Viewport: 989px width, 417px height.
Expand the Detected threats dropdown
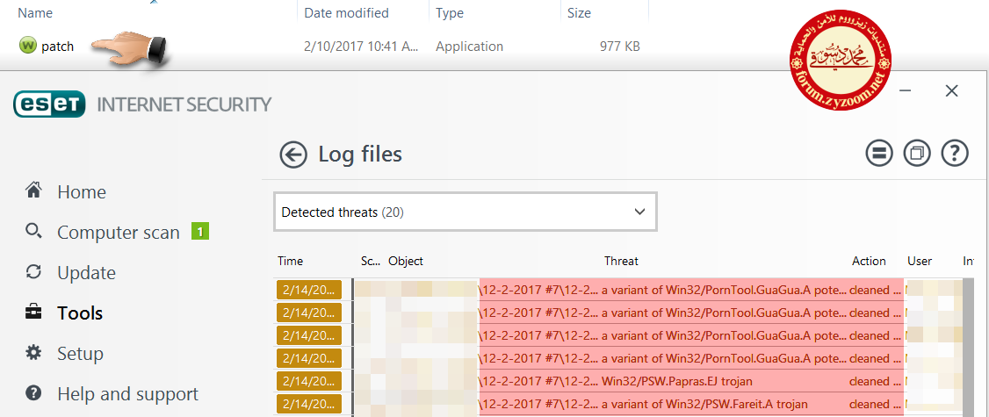466,212
